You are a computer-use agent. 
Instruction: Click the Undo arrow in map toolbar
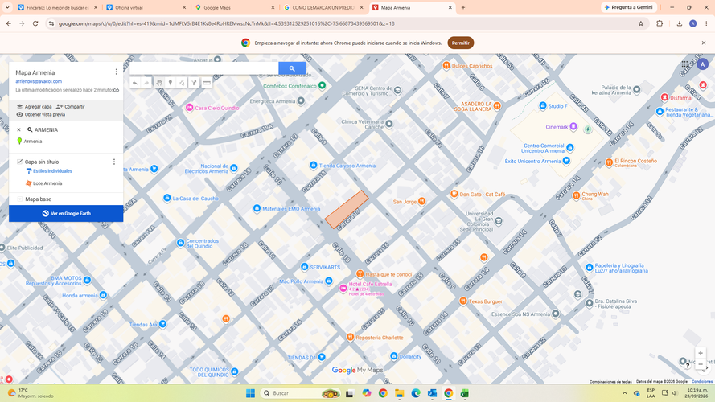click(x=135, y=83)
